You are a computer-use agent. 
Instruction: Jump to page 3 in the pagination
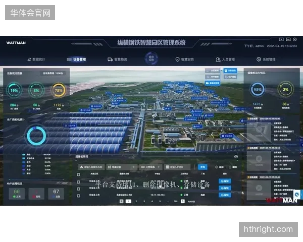[x=144, y=201]
